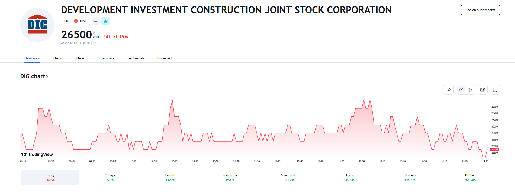Click the TradingView logo on chart

point(37,154)
